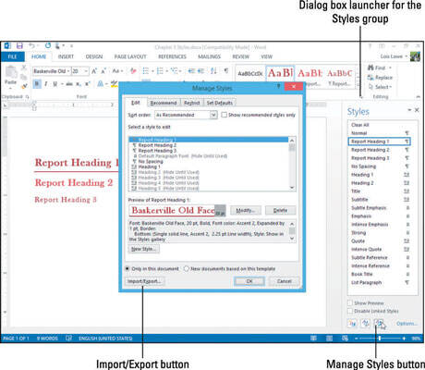Open the Style Inspector icon
Viewport: 425px width, 370px height.
coord(365,323)
